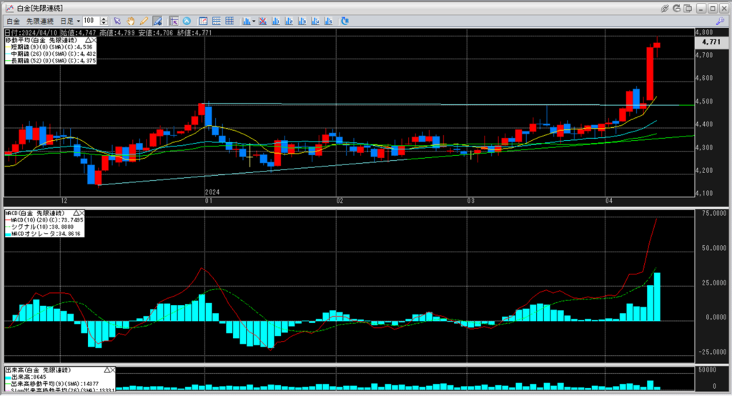This screenshot has height=396, width=732.
Task: Open the 先限連続 contract menu
Action: pyautogui.click(x=39, y=21)
